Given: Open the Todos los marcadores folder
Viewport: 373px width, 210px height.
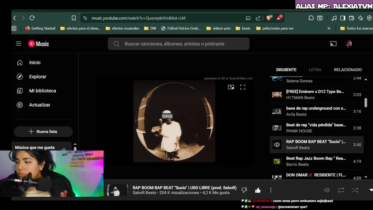Looking at the screenshot, I should pos(356,28).
